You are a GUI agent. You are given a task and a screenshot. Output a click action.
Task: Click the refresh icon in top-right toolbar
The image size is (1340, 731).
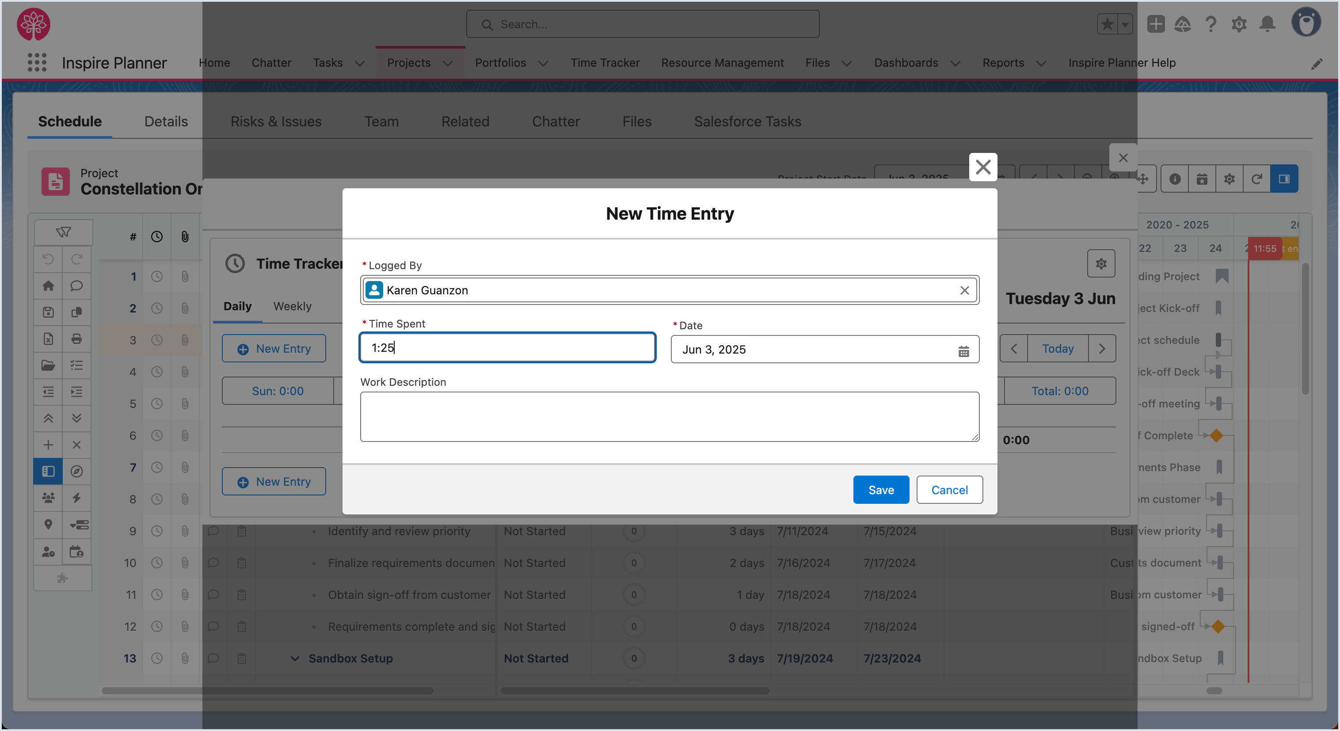[x=1256, y=179]
